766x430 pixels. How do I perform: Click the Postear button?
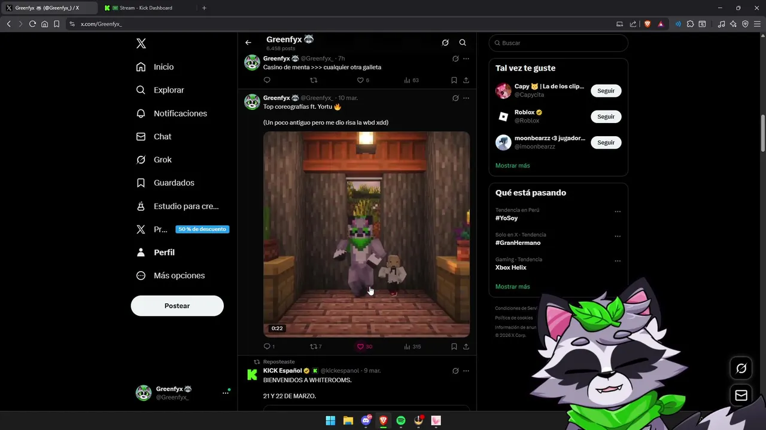click(177, 306)
